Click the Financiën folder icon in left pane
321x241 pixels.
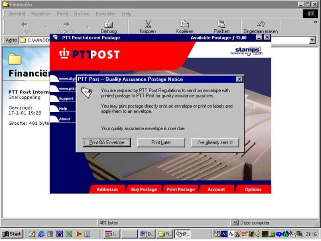pos(15,59)
